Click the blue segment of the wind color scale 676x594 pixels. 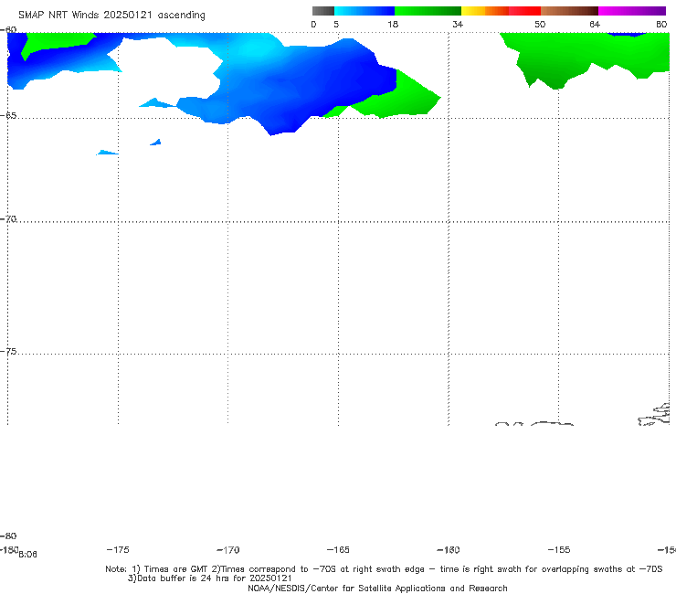364,11
